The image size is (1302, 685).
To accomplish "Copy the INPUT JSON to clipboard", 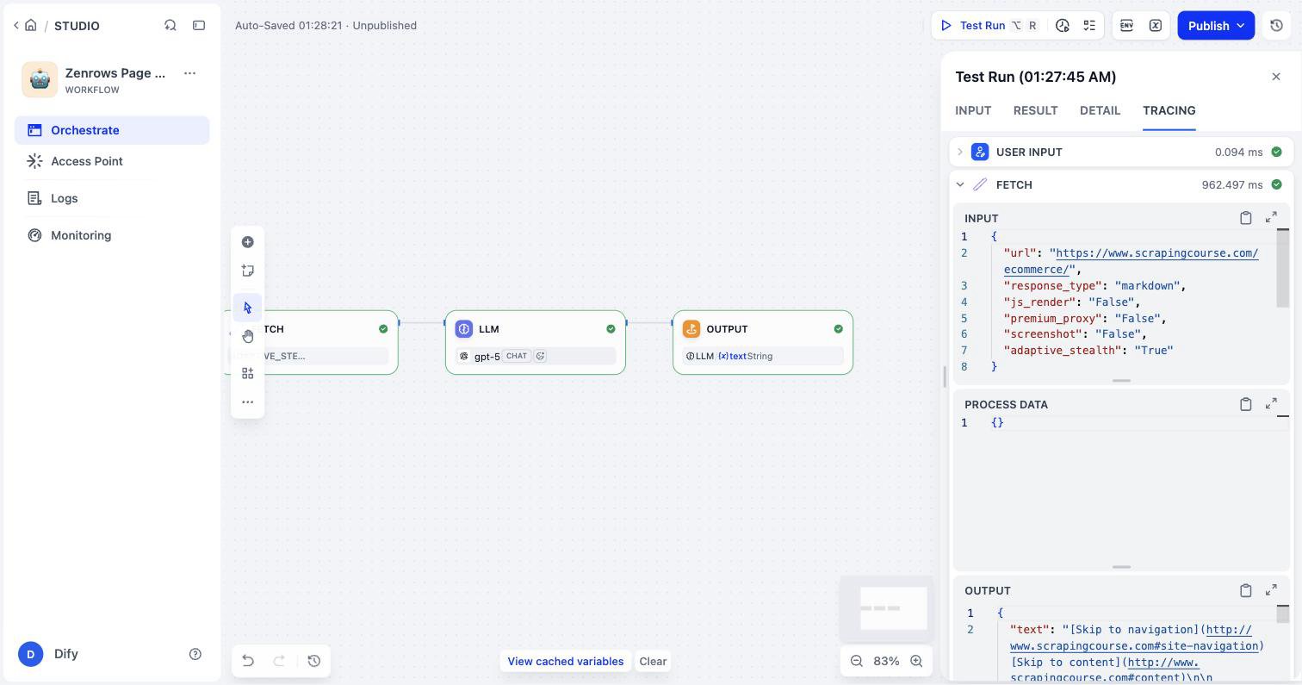I will [x=1245, y=218].
